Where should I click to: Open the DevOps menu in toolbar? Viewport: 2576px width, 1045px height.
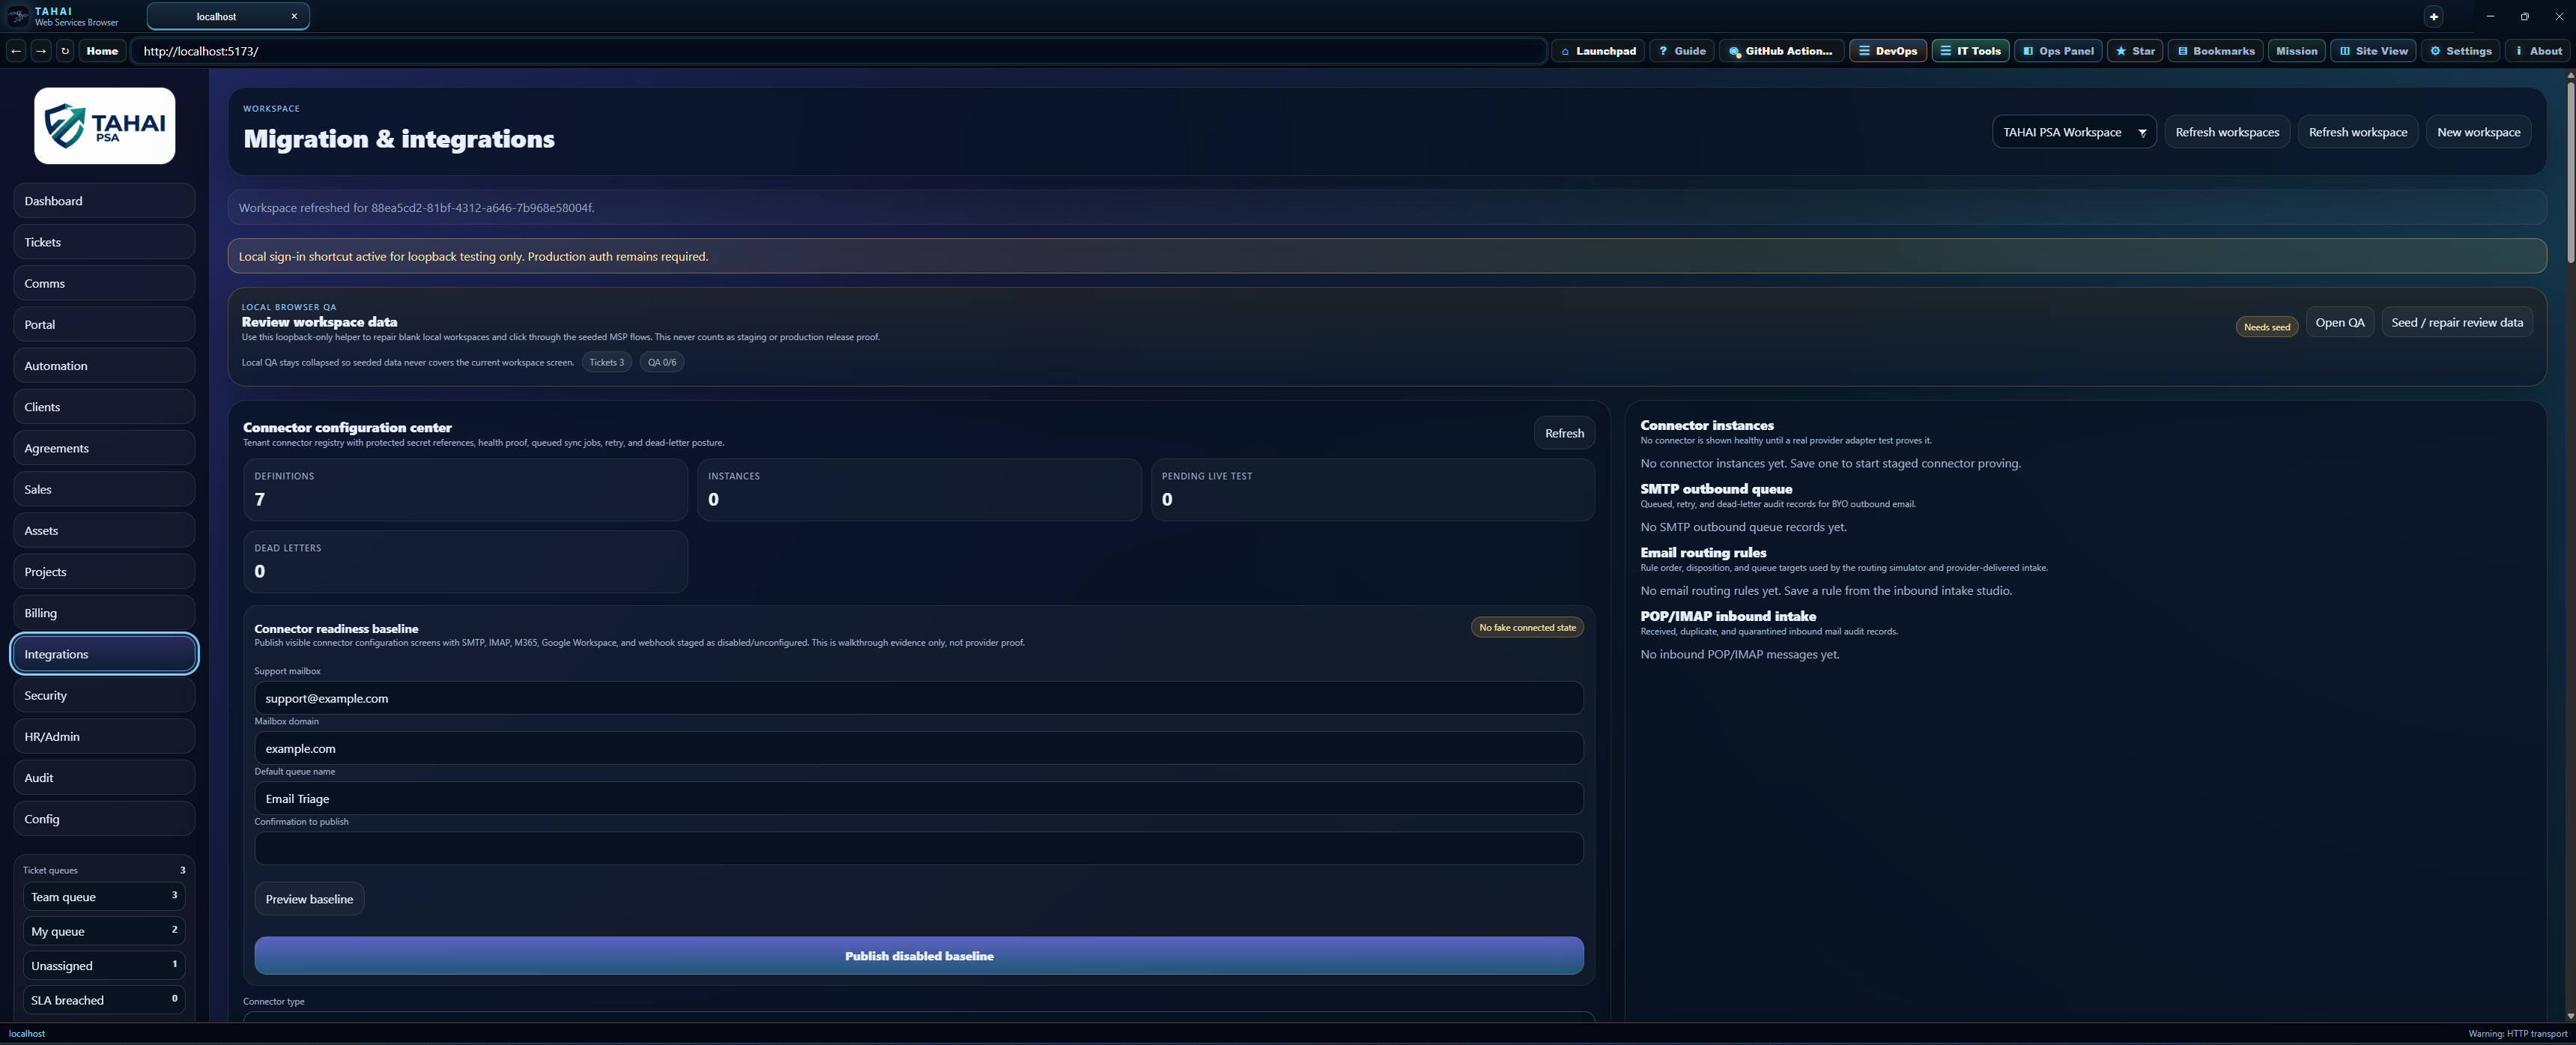tap(1888, 51)
